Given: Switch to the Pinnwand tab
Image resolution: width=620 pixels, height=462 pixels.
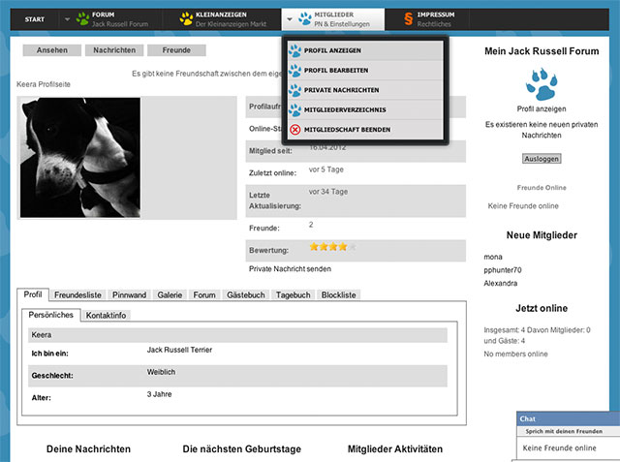Looking at the screenshot, I should (129, 294).
